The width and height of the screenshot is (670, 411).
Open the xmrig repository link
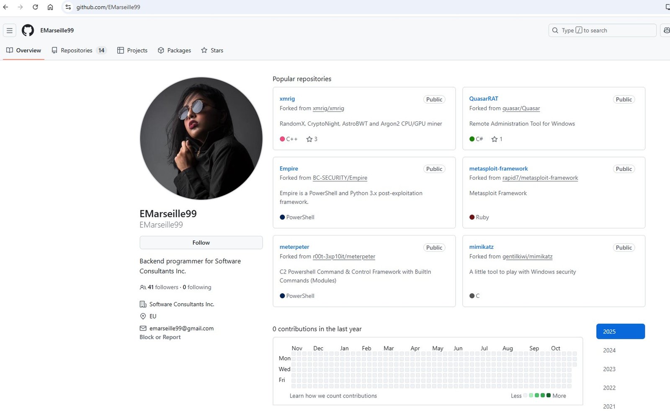287,98
